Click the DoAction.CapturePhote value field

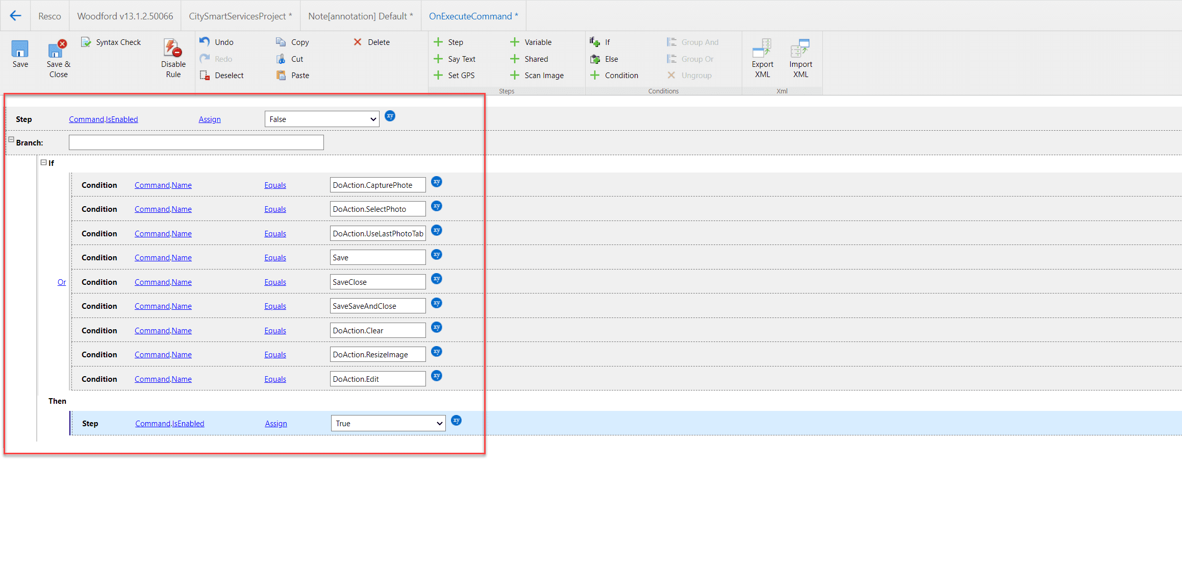click(x=378, y=185)
